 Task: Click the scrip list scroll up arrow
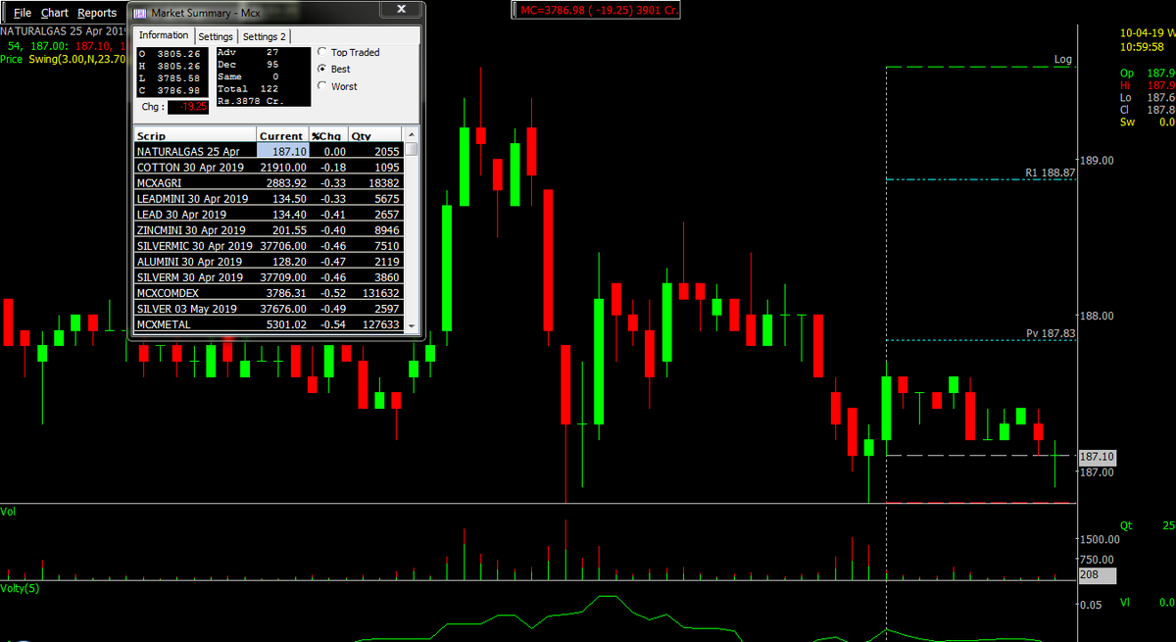click(x=412, y=134)
